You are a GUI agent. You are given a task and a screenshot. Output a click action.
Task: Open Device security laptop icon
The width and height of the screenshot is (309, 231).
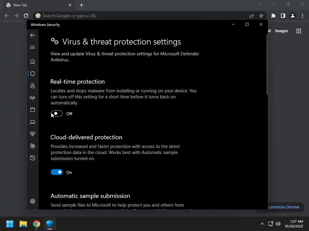(x=33, y=122)
